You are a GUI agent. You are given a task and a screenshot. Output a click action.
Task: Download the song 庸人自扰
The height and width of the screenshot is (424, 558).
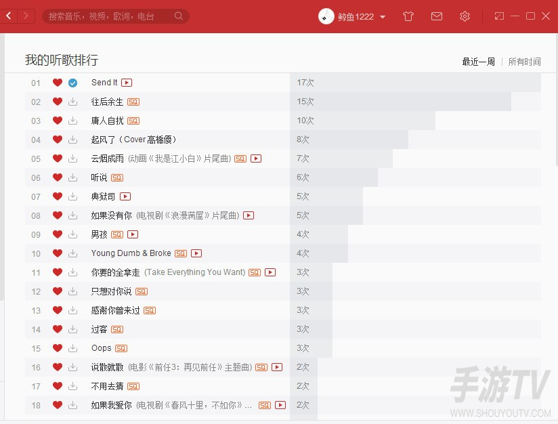72,121
